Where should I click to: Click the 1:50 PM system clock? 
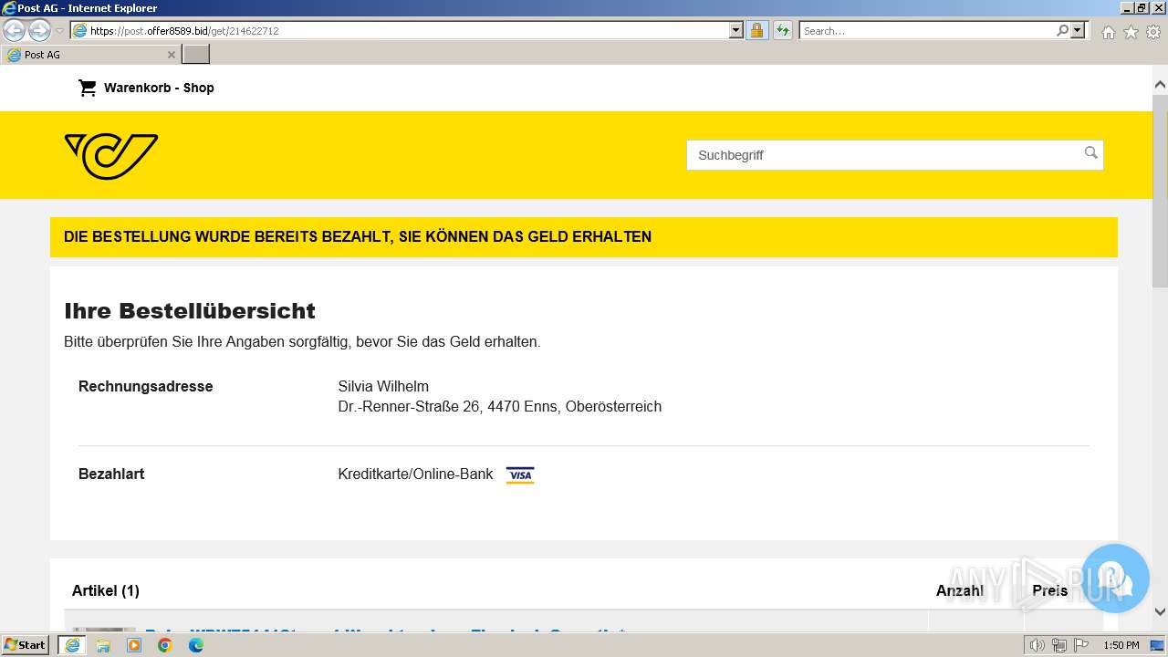point(1121,645)
